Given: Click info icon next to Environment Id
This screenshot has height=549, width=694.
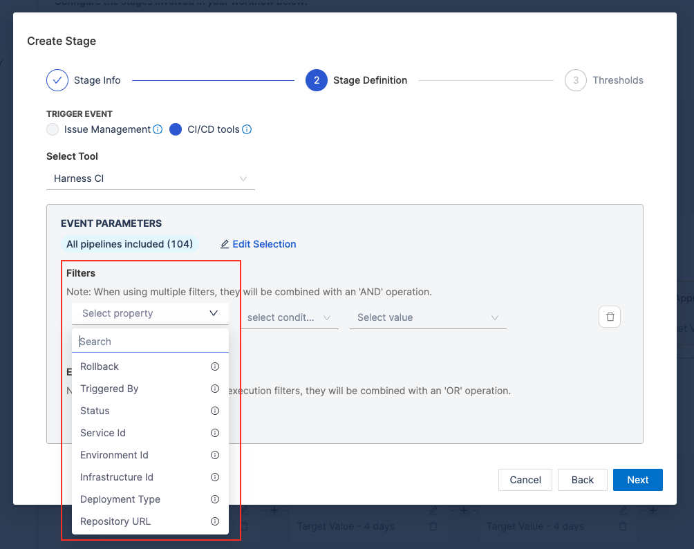Looking at the screenshot, I should click(x=215, y=455).
